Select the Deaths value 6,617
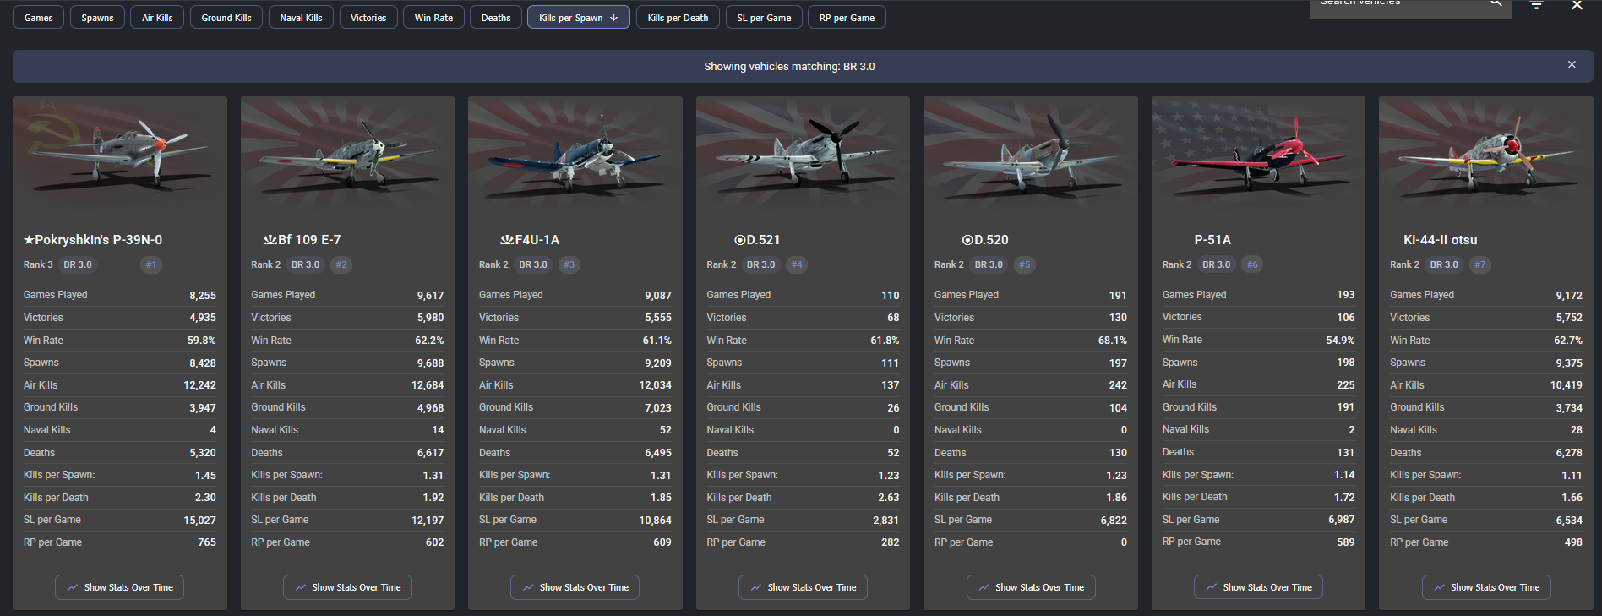 coord(430,453)
